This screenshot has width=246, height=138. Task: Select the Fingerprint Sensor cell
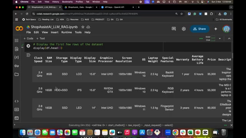point(167,108)
